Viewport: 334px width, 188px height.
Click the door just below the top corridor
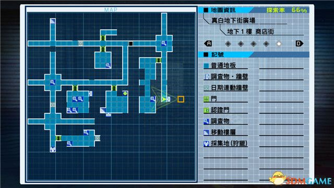click(x=103, y=49)
